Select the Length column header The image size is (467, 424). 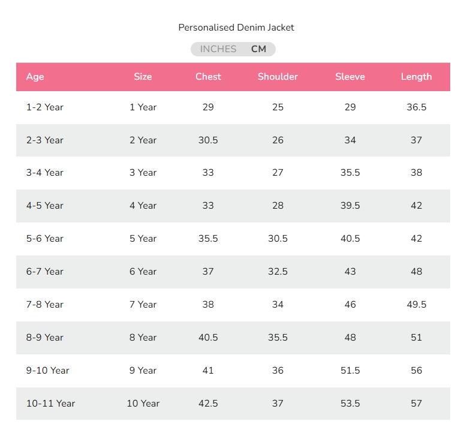[416, 77]
